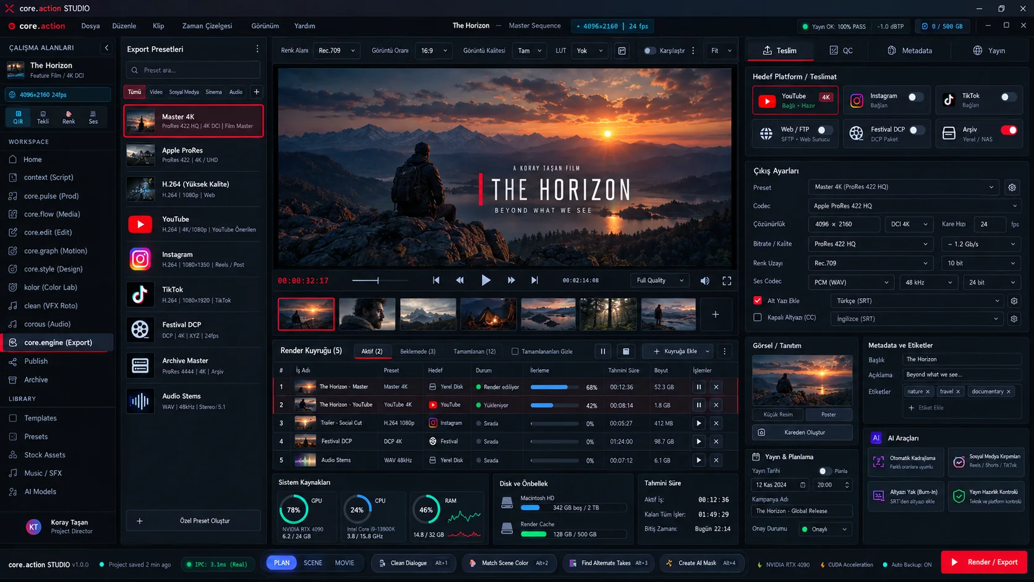Image resolution: width=1034 pixels, height=582 pixels.
Task: Click Özel Preset Oluştur button
Action: (x=194, y=521)
